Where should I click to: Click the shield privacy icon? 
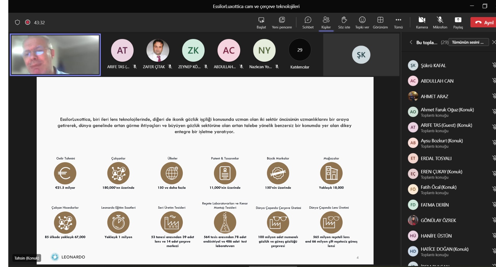17,22
